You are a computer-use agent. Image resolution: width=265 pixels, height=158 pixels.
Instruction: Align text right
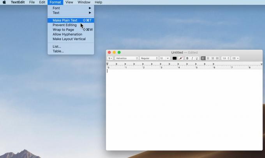pyautogui.click(x=213, y=58)
